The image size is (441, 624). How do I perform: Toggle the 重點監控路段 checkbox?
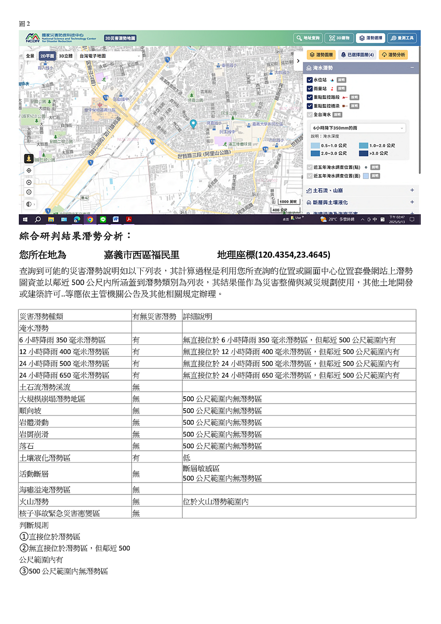pos(310,97)
